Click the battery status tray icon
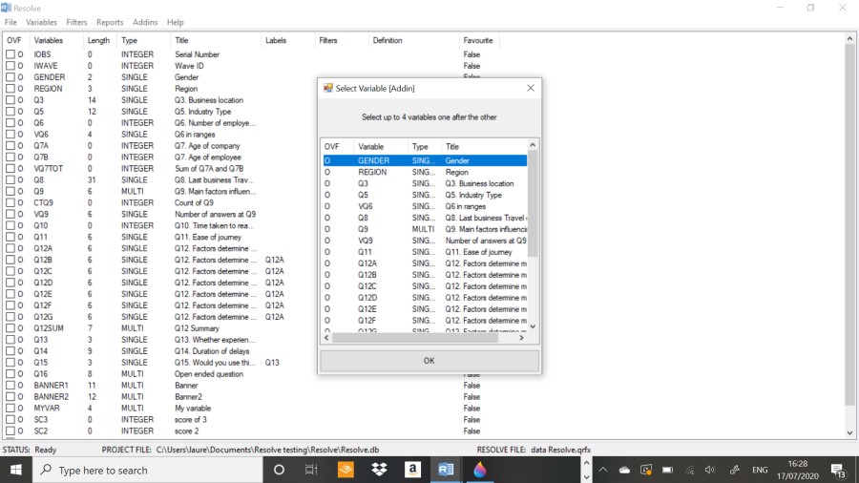 (x=667, y=470)
